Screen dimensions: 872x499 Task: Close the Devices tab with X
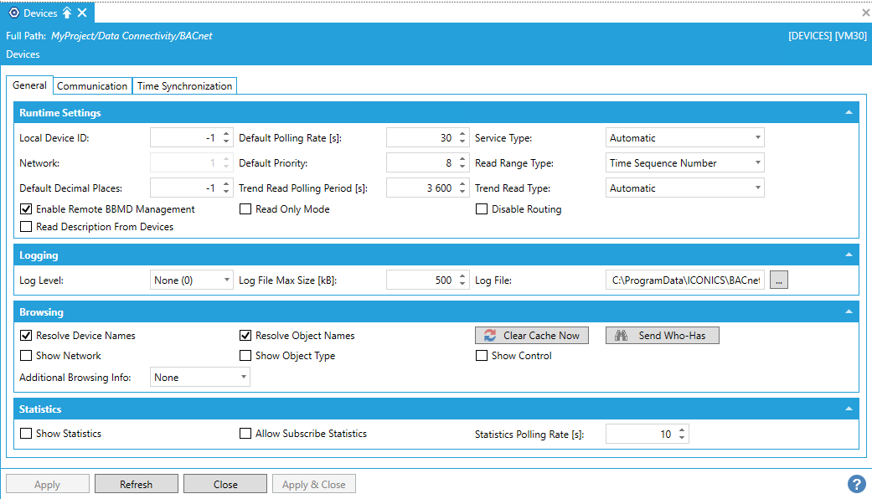82,13
